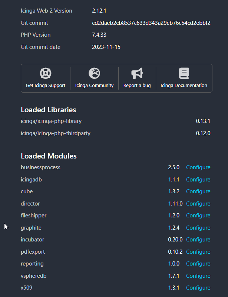
Task: Configure the fileshipper module
Action: coord(198,216)
